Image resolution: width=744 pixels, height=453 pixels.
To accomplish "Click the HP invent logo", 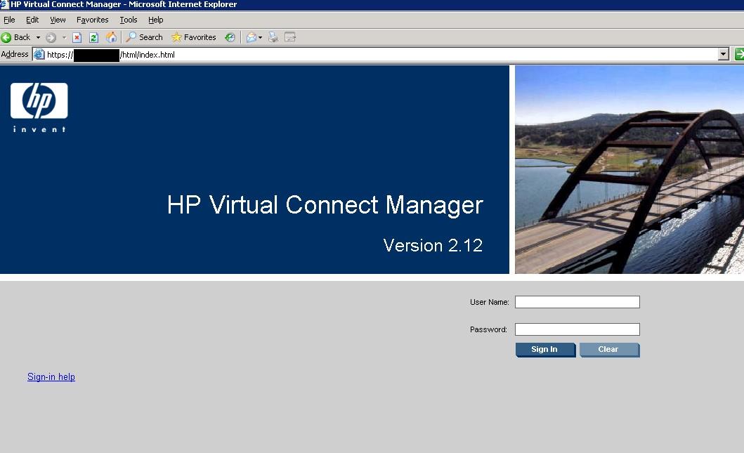I will pyautogui.click(x=39, y=105).
